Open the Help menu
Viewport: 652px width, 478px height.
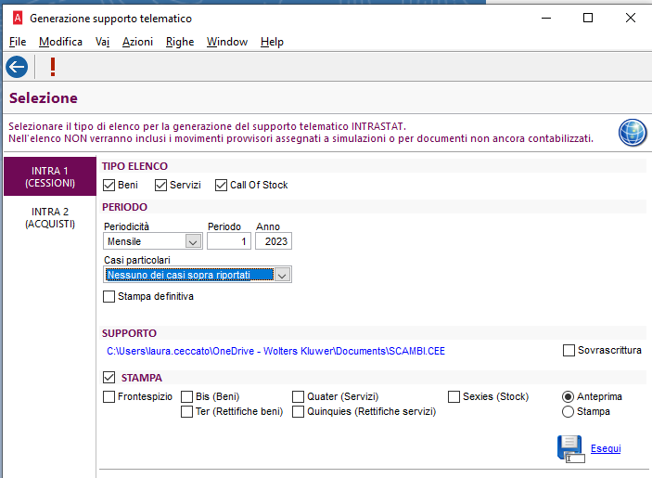(272, 42)
